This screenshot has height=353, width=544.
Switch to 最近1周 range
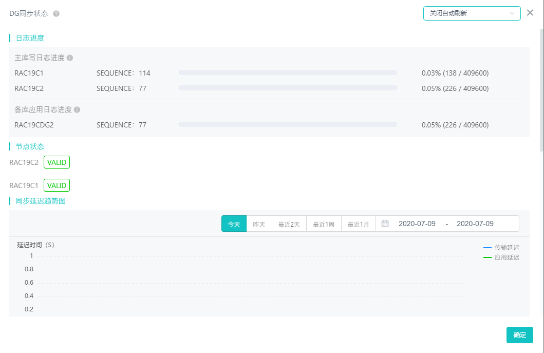pos(324,224)
